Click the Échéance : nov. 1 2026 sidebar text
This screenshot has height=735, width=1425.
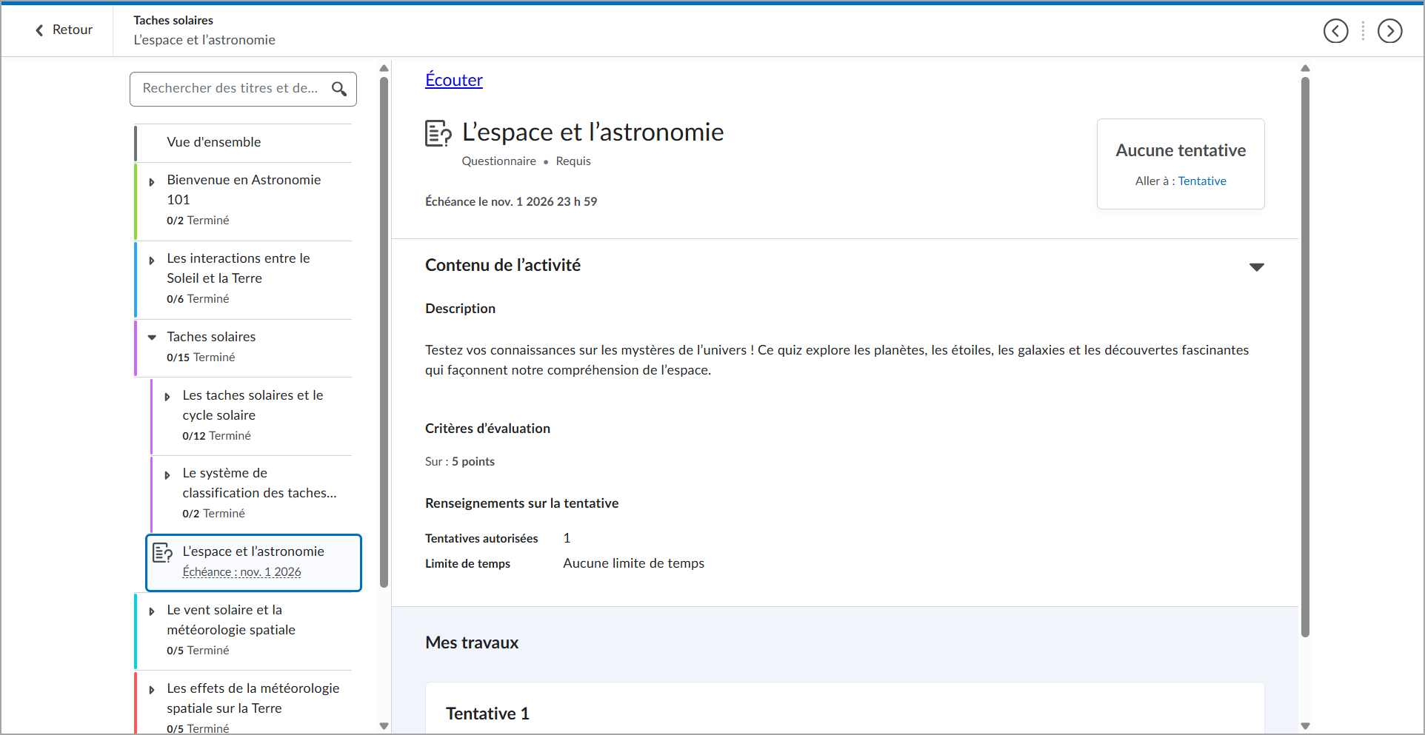tap(241, 572)
